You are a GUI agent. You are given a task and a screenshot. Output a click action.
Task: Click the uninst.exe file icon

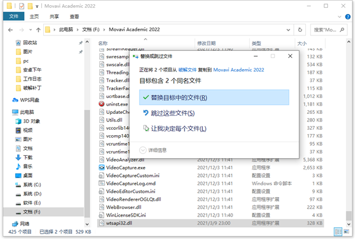pyautogui.click(x=102, y=104)
